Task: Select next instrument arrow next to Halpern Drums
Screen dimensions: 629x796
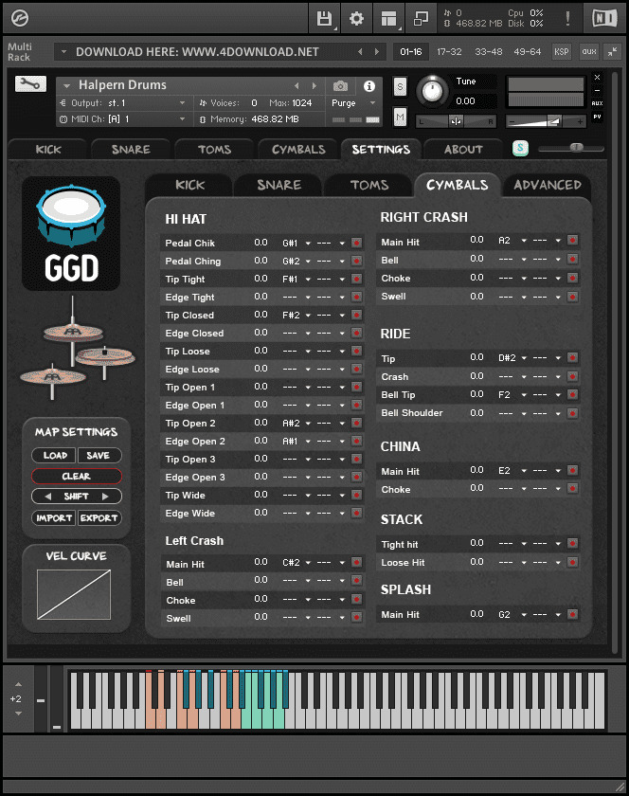Action: pyautogui.click(x=314, y=86)
